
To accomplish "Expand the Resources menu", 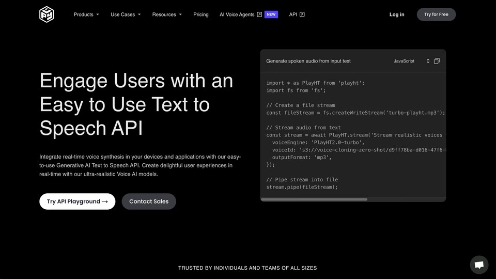I will coord(167,14).
